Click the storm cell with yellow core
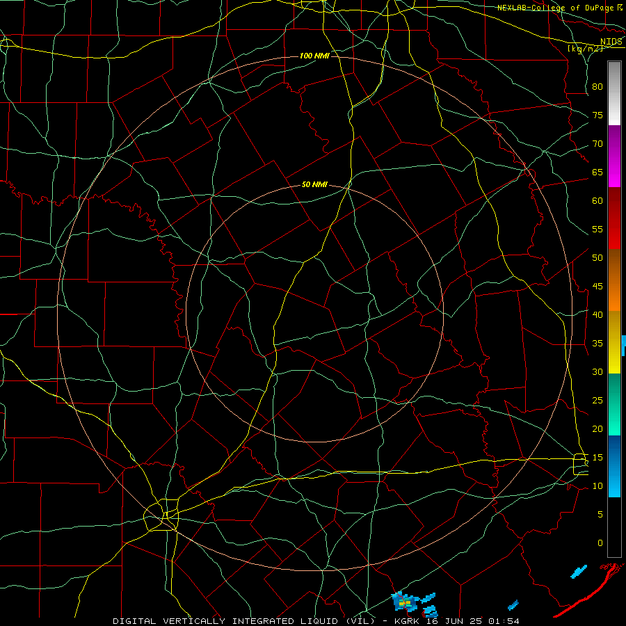626x626 pixels. click(x=404, y=602)
